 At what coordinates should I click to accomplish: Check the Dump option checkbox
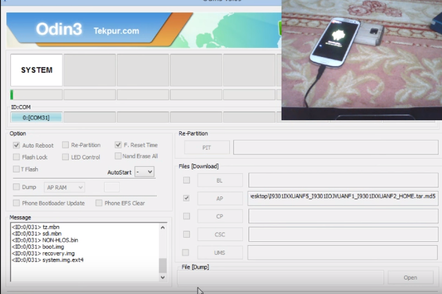coord(17,187)
